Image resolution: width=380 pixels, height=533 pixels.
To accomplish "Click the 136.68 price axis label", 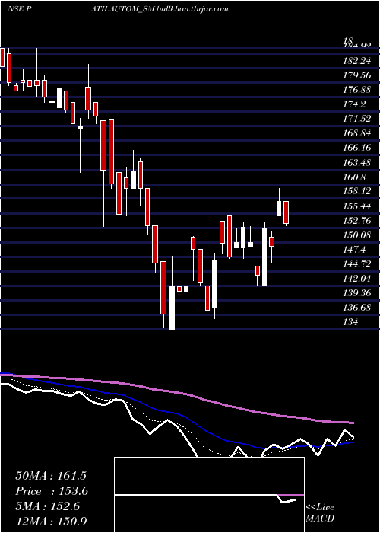I will (358, 308).
